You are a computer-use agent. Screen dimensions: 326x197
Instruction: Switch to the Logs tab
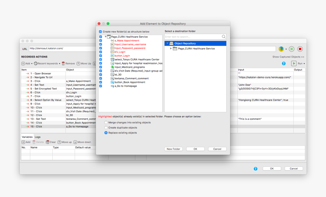point(38,137)
